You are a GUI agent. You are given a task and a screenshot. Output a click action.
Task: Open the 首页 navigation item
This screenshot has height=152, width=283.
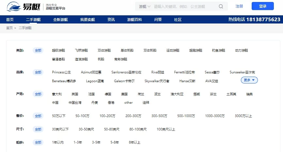click(10, 20)
